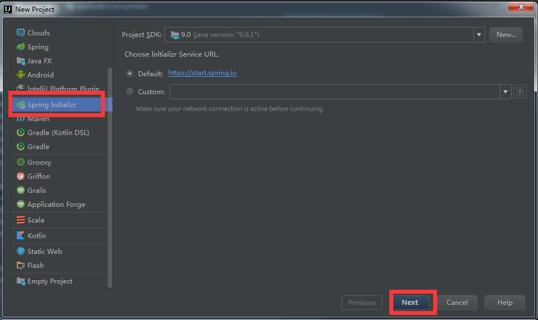Screen dimensions: 538x320
Task: Click the Android robot icon
Action: pos(21,75)
